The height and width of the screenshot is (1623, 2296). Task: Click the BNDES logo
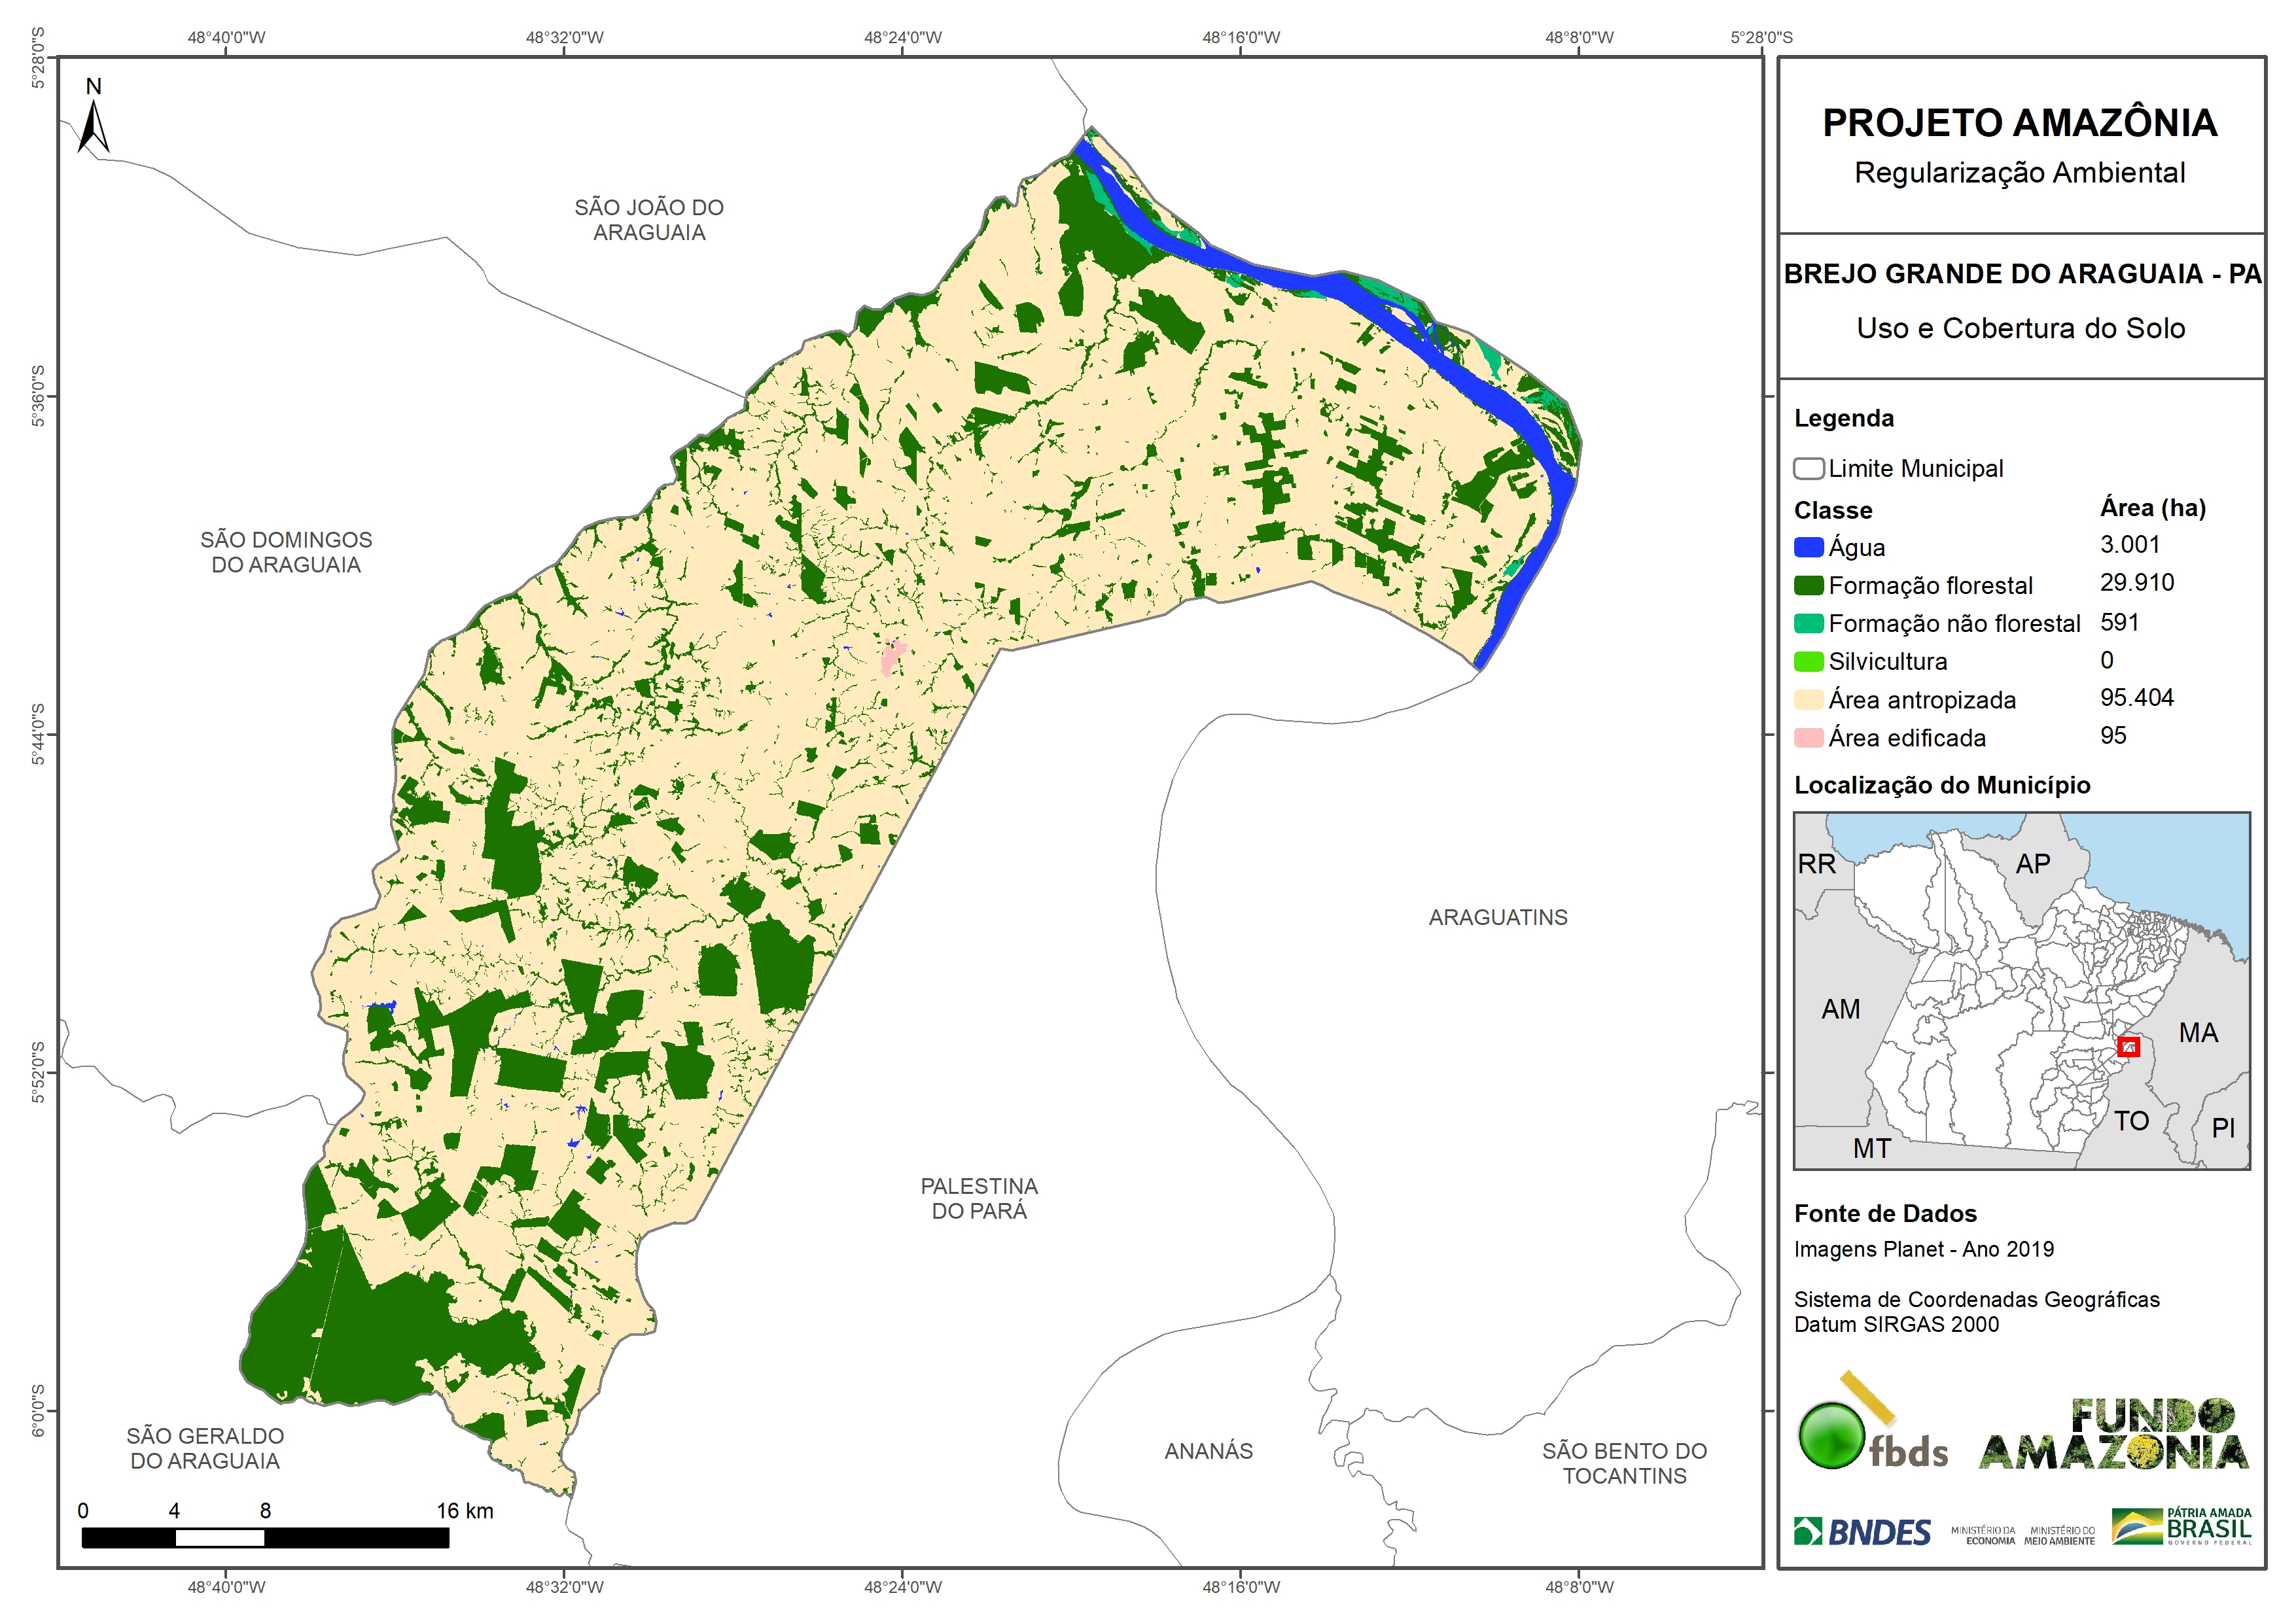pyautogui.click(x=1863, y=1531)
